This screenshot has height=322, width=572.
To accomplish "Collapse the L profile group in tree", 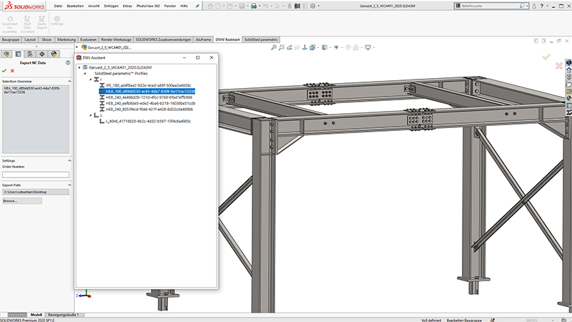I will 91,115.
